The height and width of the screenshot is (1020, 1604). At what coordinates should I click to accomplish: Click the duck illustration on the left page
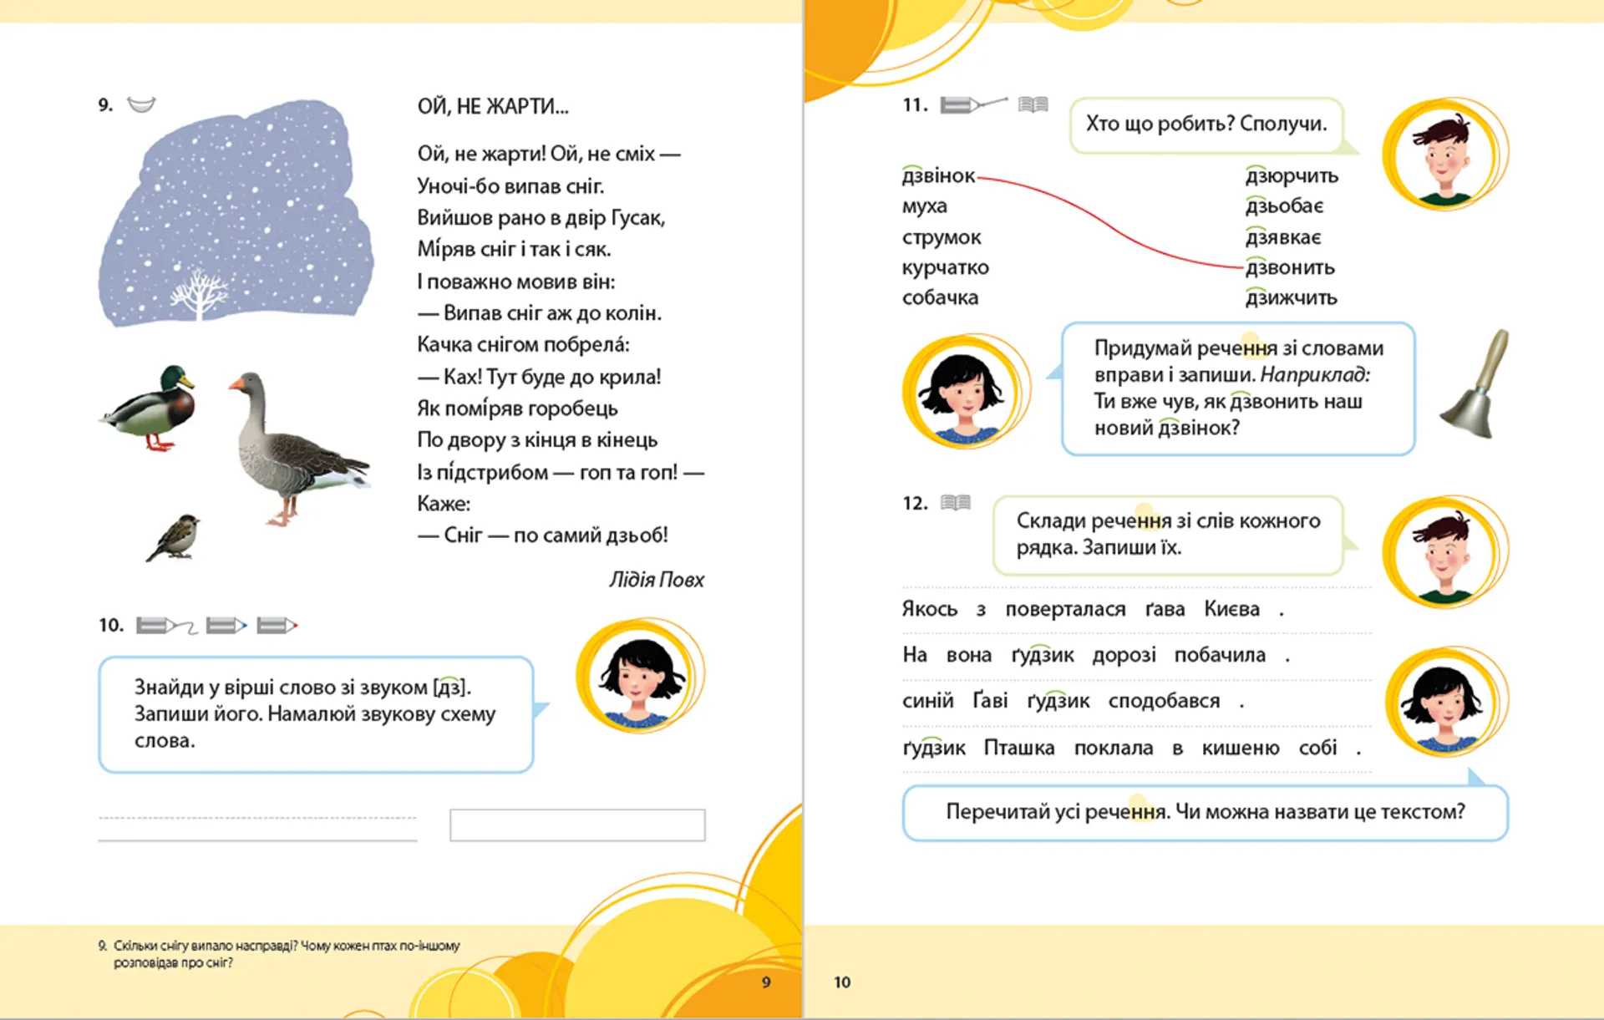[155, 408]
